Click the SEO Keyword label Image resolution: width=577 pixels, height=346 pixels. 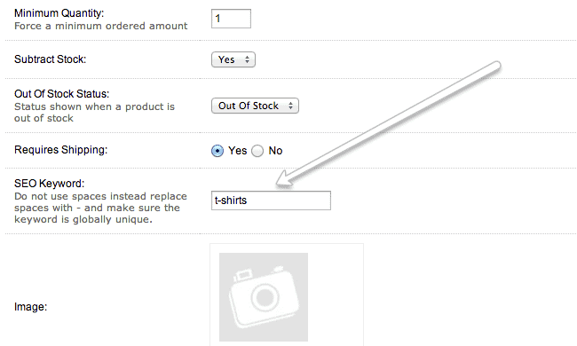tap(50, 183)
